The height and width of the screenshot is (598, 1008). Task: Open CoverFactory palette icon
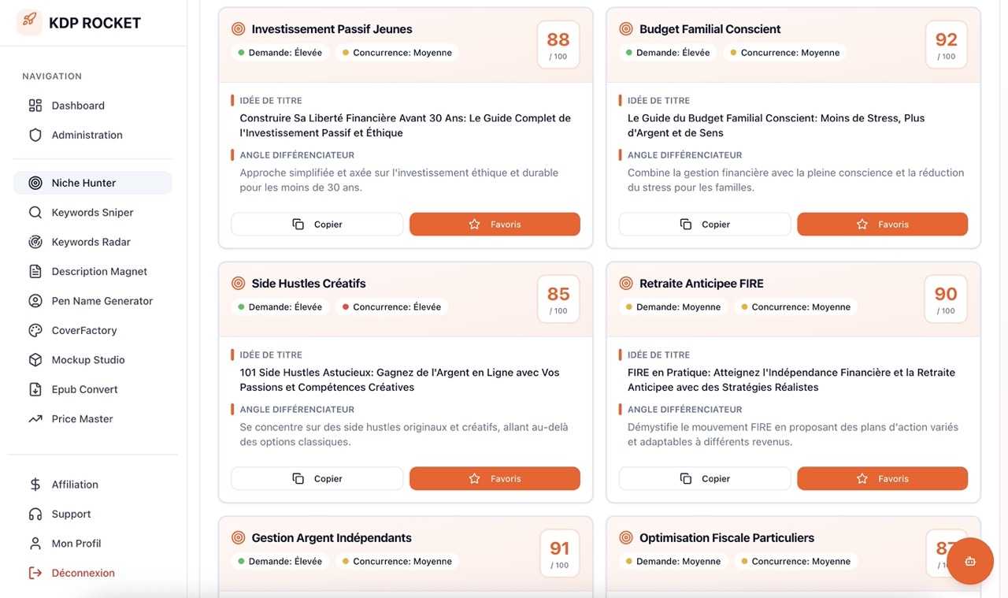tap(35, 331)
